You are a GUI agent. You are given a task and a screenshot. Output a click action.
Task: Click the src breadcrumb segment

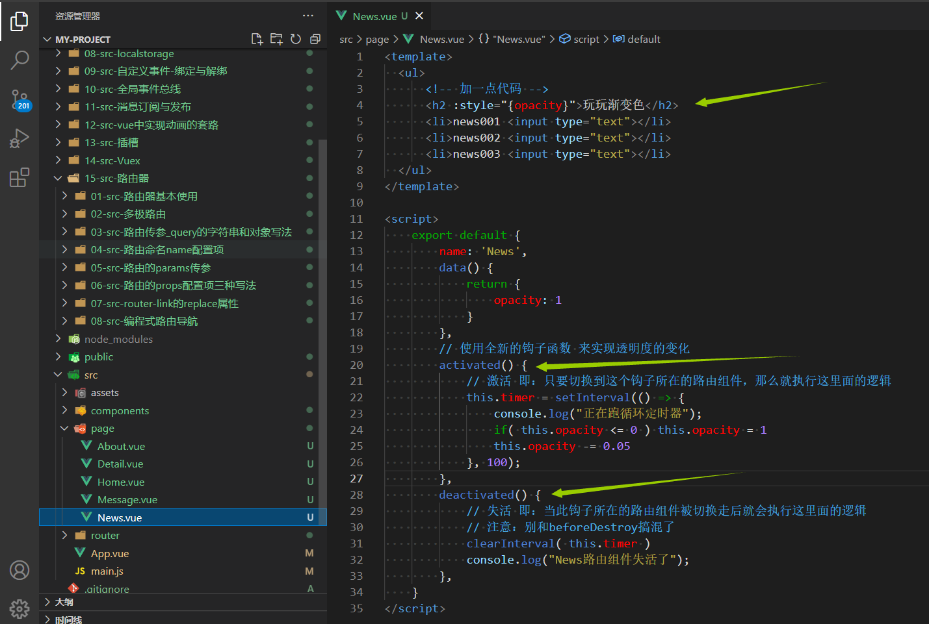(346, 39)
